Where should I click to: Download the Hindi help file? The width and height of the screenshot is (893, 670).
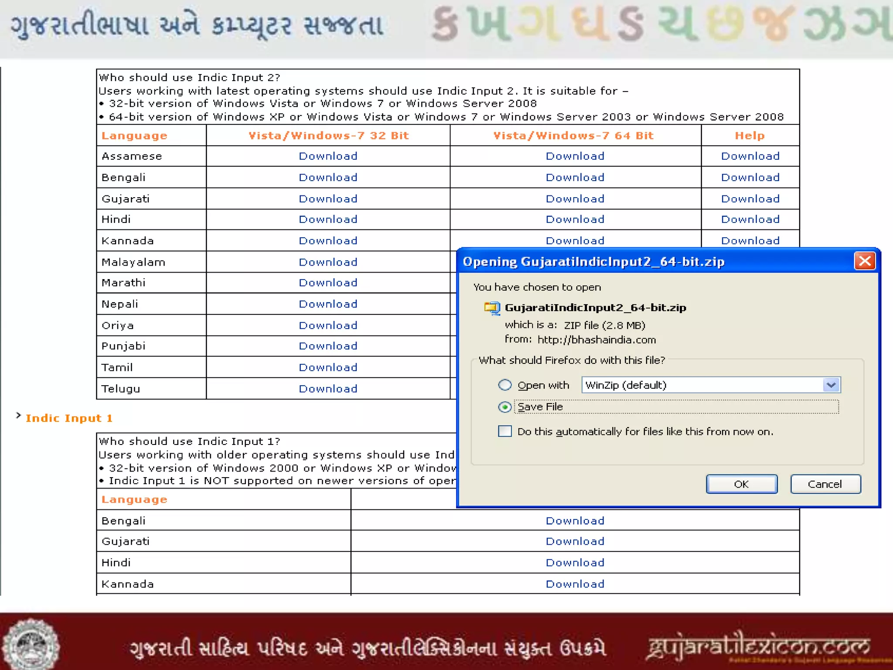tap(750, 219)
